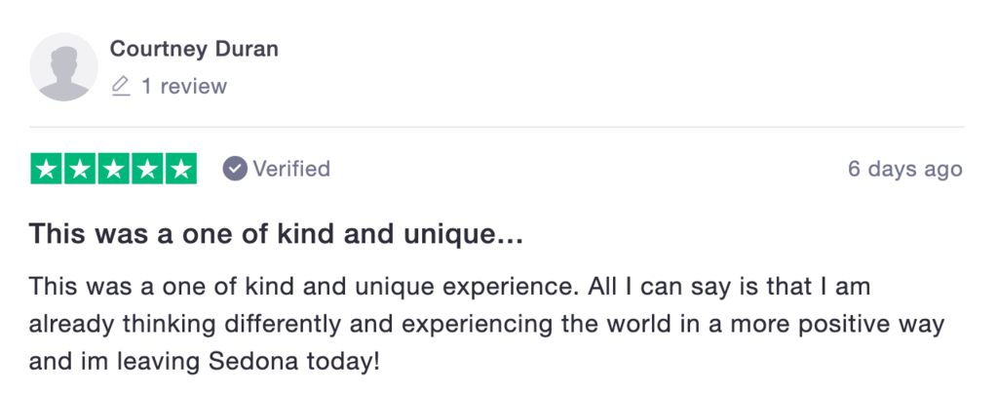Image resolution: width=997 pixels, height=396 pixels.
Task: Select the third green rating star
Action: 114,169
